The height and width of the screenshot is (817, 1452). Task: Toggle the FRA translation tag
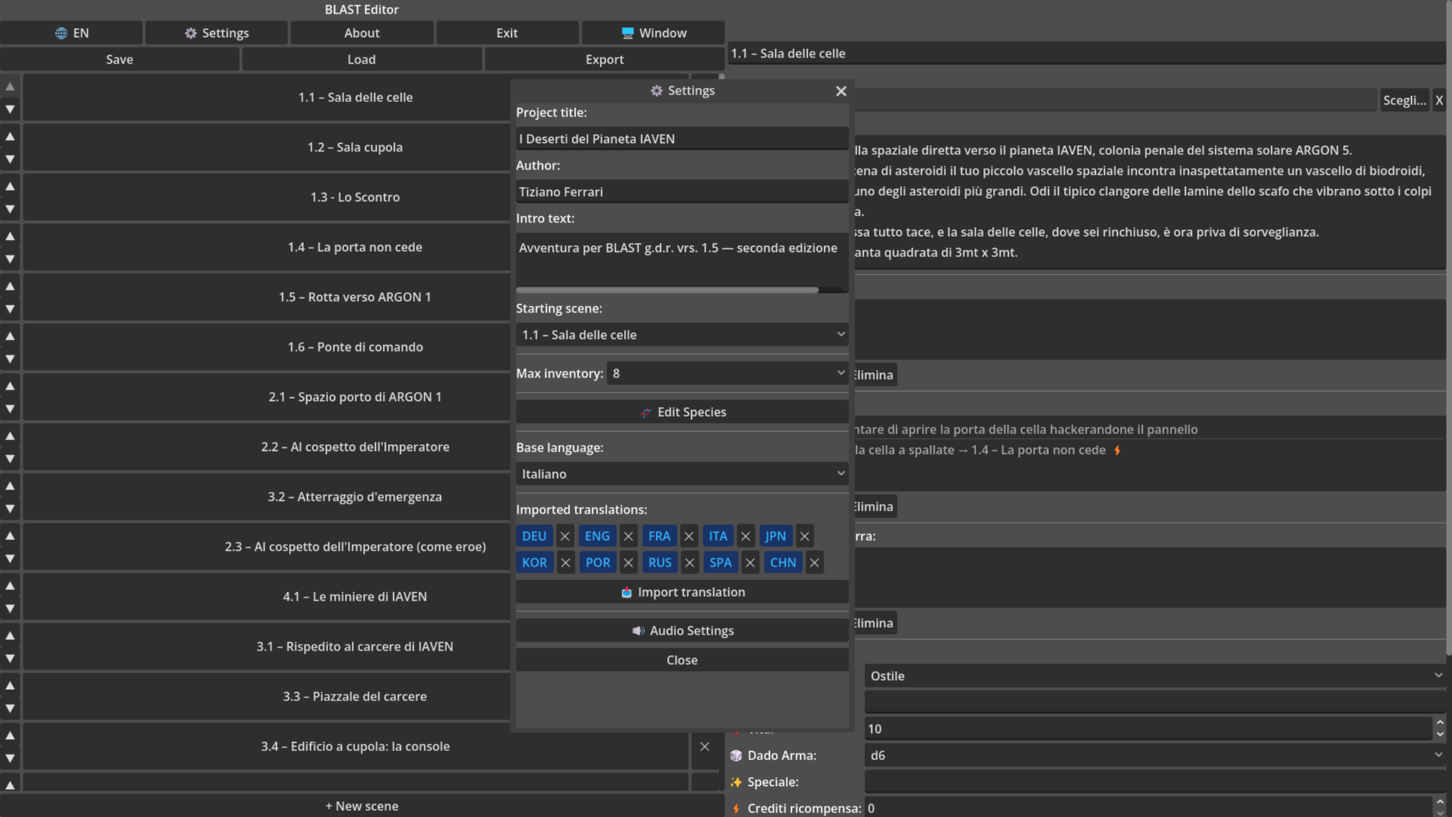point(659,536)
